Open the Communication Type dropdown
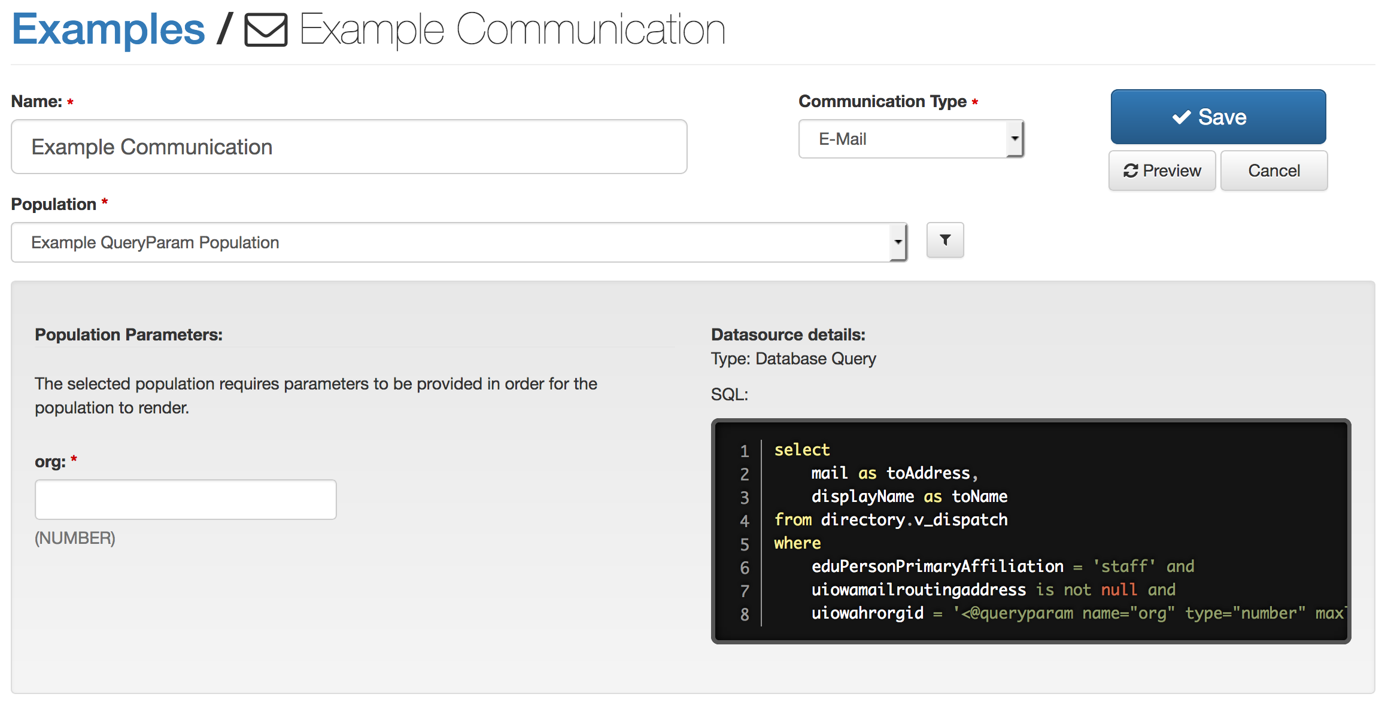The width and height of the screenshot is (1391, 706). tap(911, 139)
